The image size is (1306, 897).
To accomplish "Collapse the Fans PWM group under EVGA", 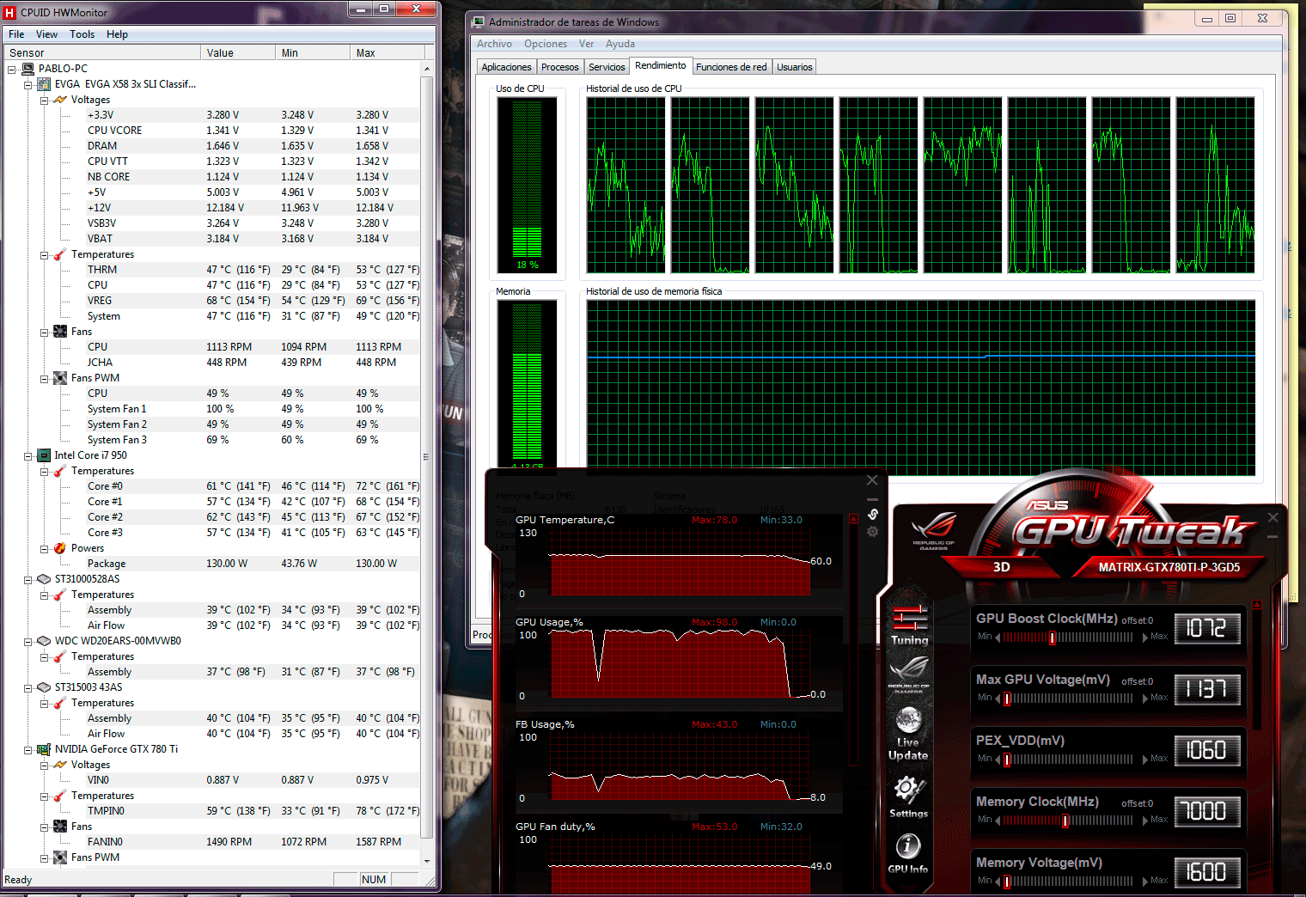I will tap(45, 378).
